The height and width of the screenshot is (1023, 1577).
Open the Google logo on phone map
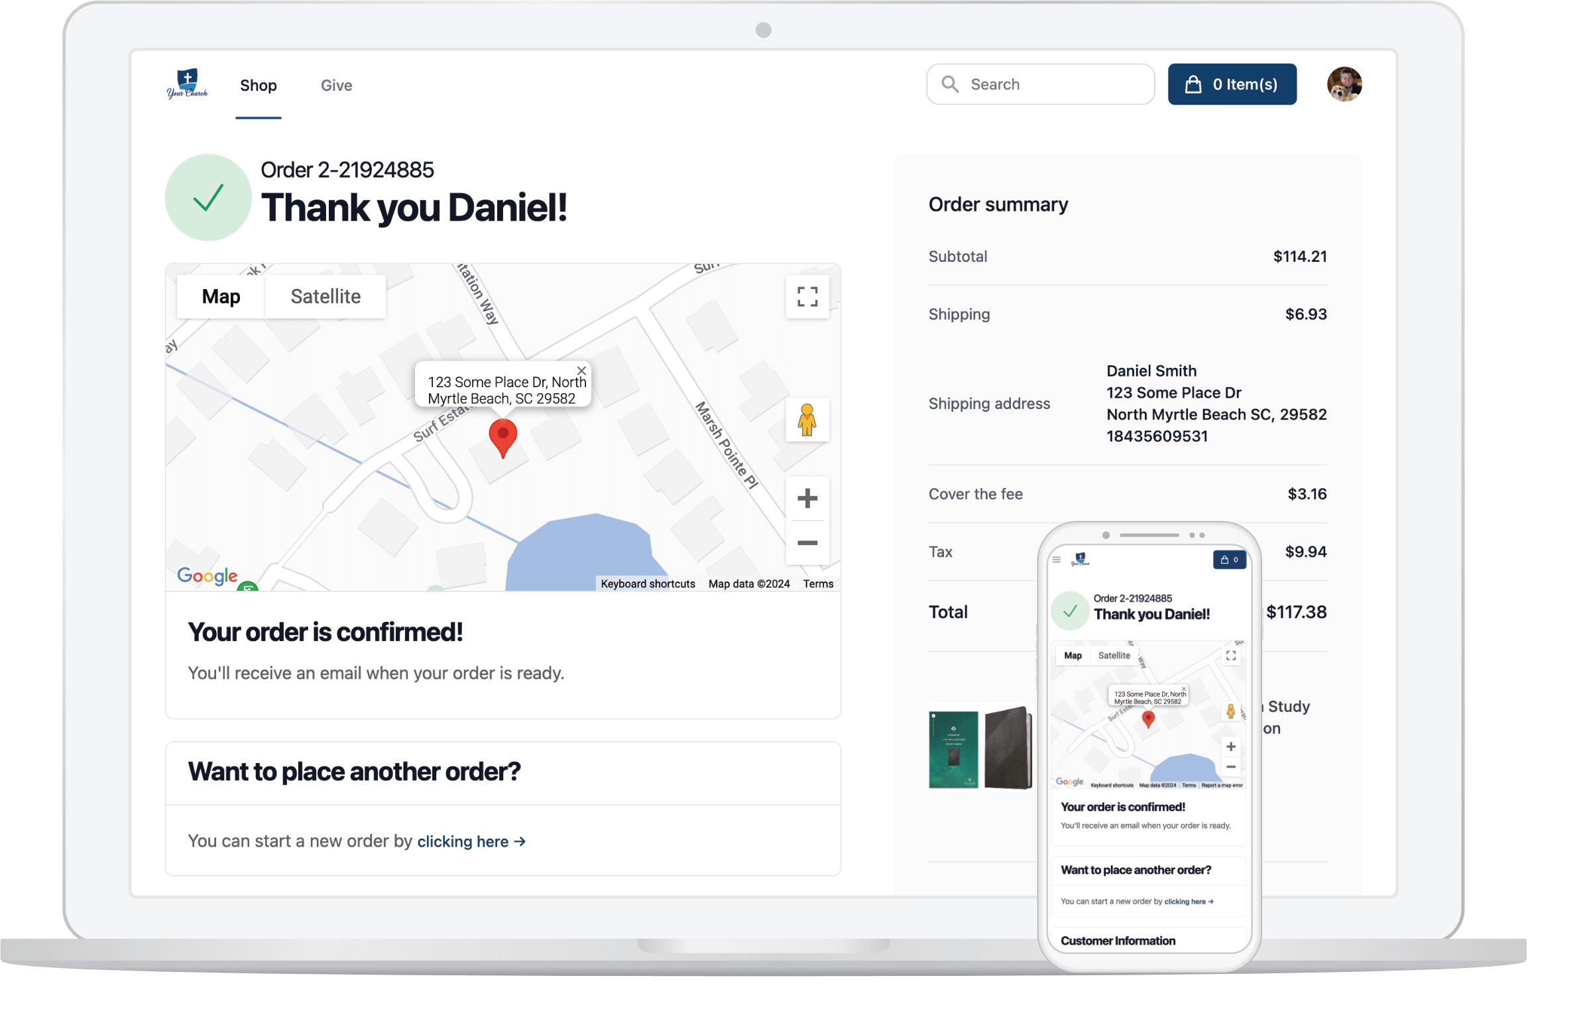pyautogui.click(x=1070, y=782)
